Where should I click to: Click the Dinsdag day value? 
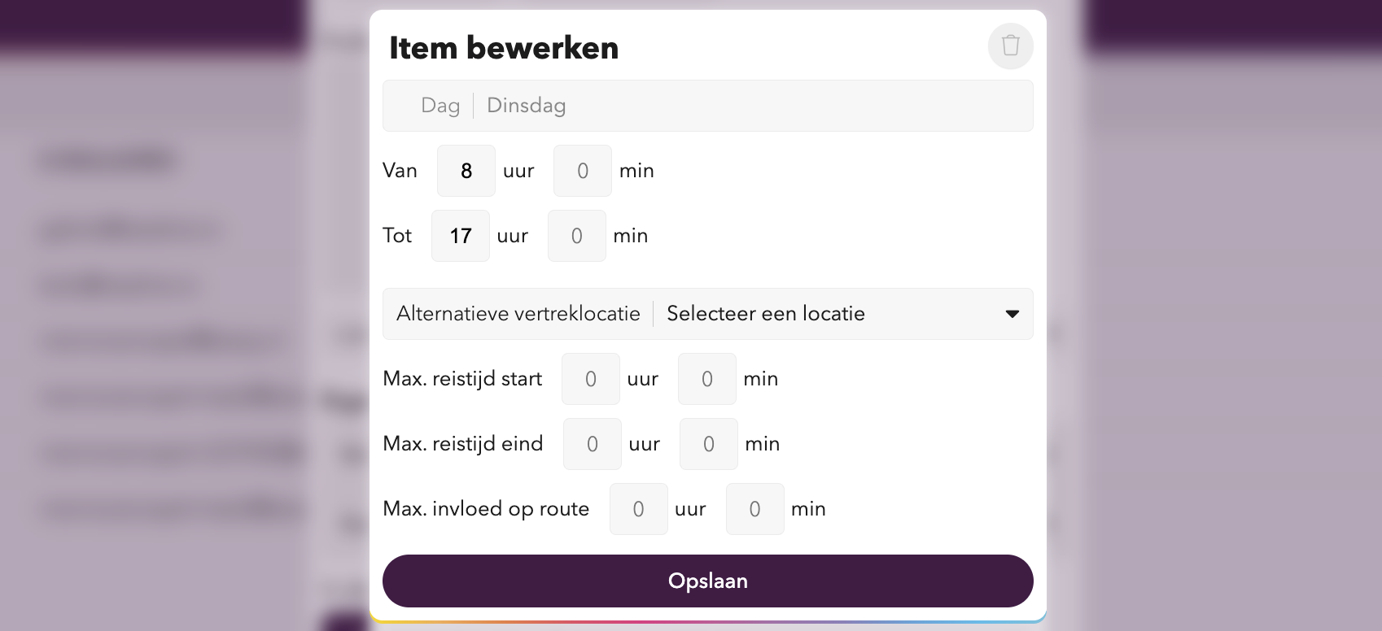tap(526, 106)
